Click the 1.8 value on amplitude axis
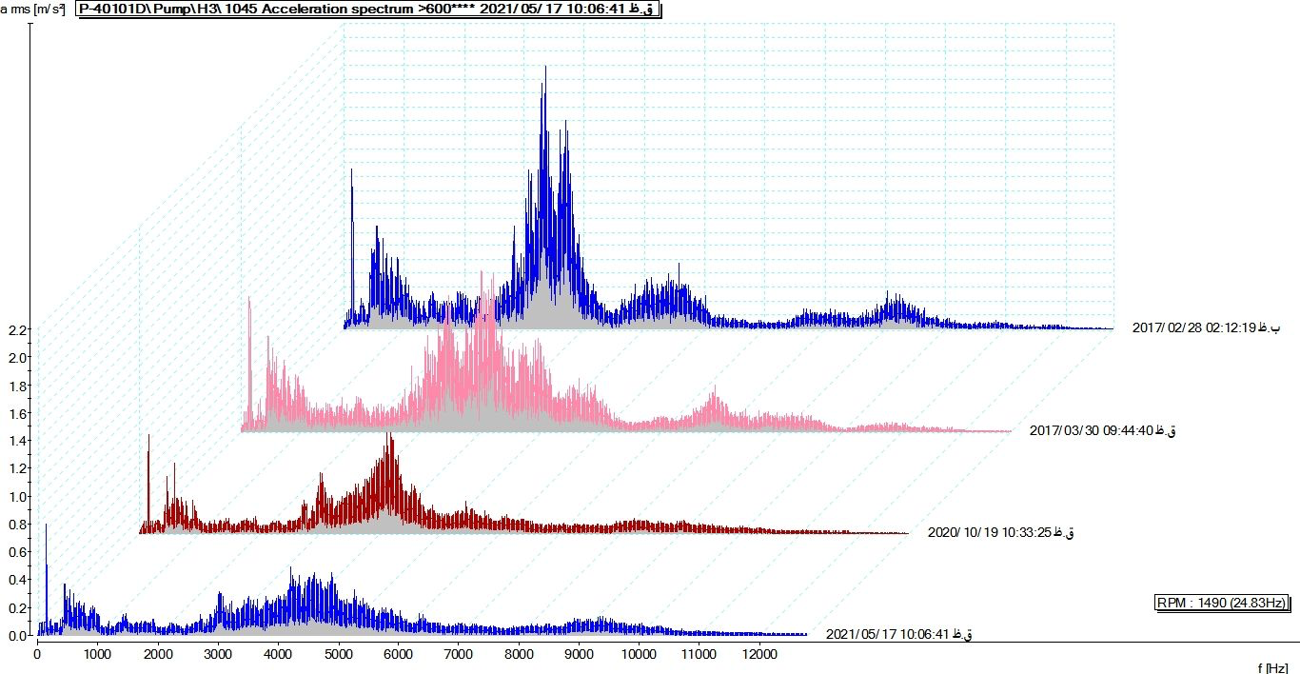The width and height of the screenshot is (1300, 674). pos(15,386)
